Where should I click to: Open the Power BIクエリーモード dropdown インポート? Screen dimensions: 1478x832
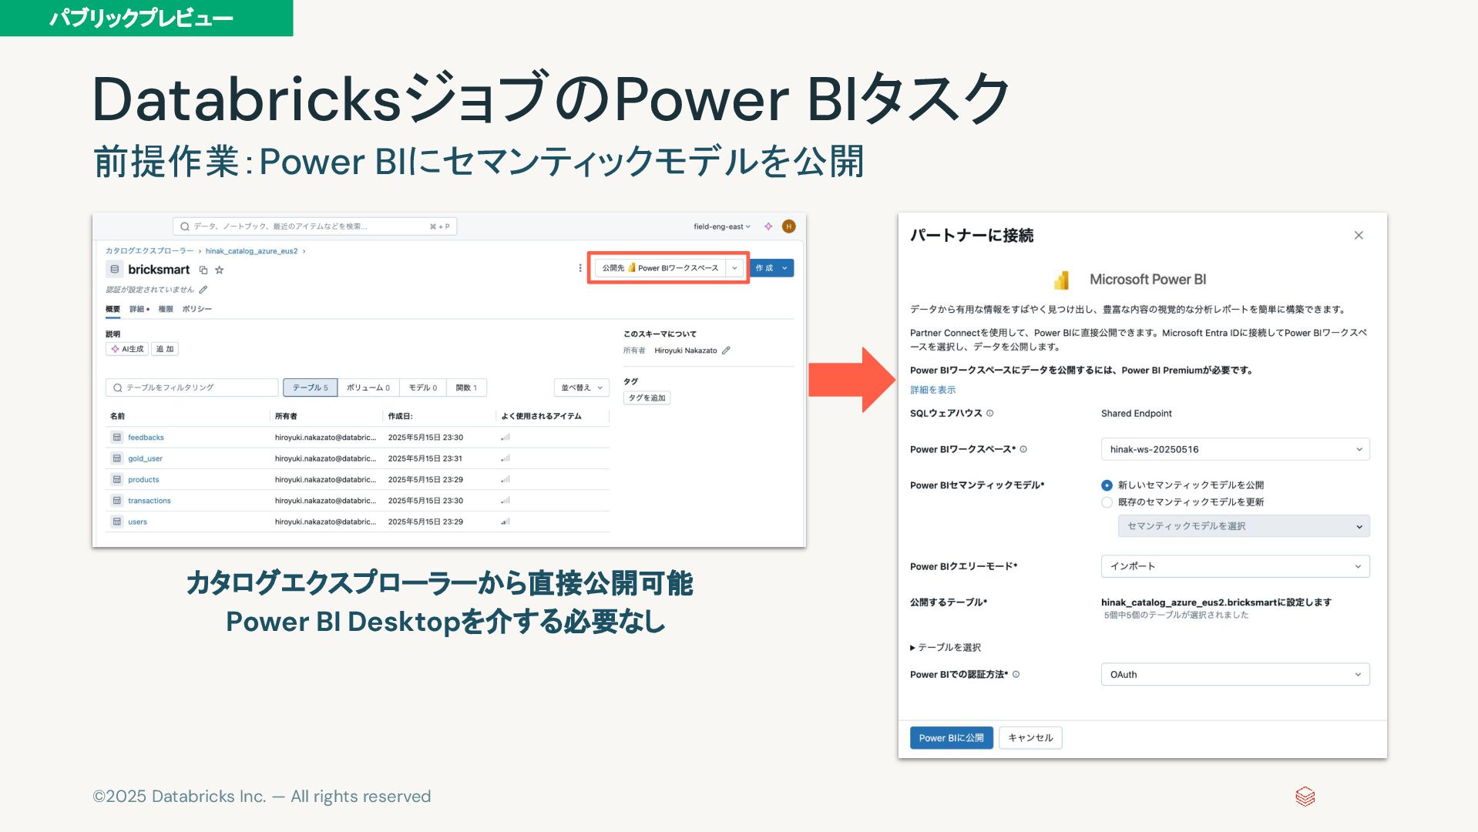click(x=1235, y=567)
